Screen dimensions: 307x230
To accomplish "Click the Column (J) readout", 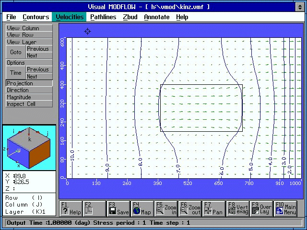I will coord(24,205).
